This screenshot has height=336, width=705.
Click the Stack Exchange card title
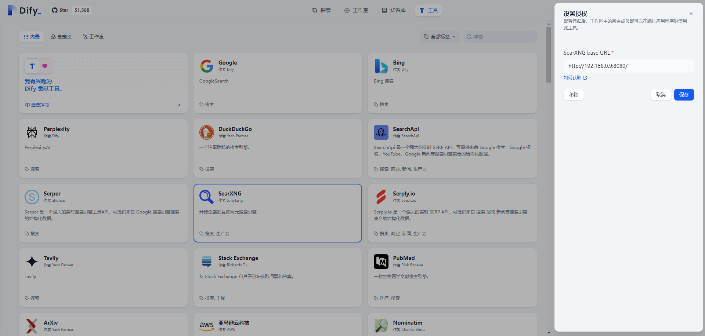click(x=238, y=258)
